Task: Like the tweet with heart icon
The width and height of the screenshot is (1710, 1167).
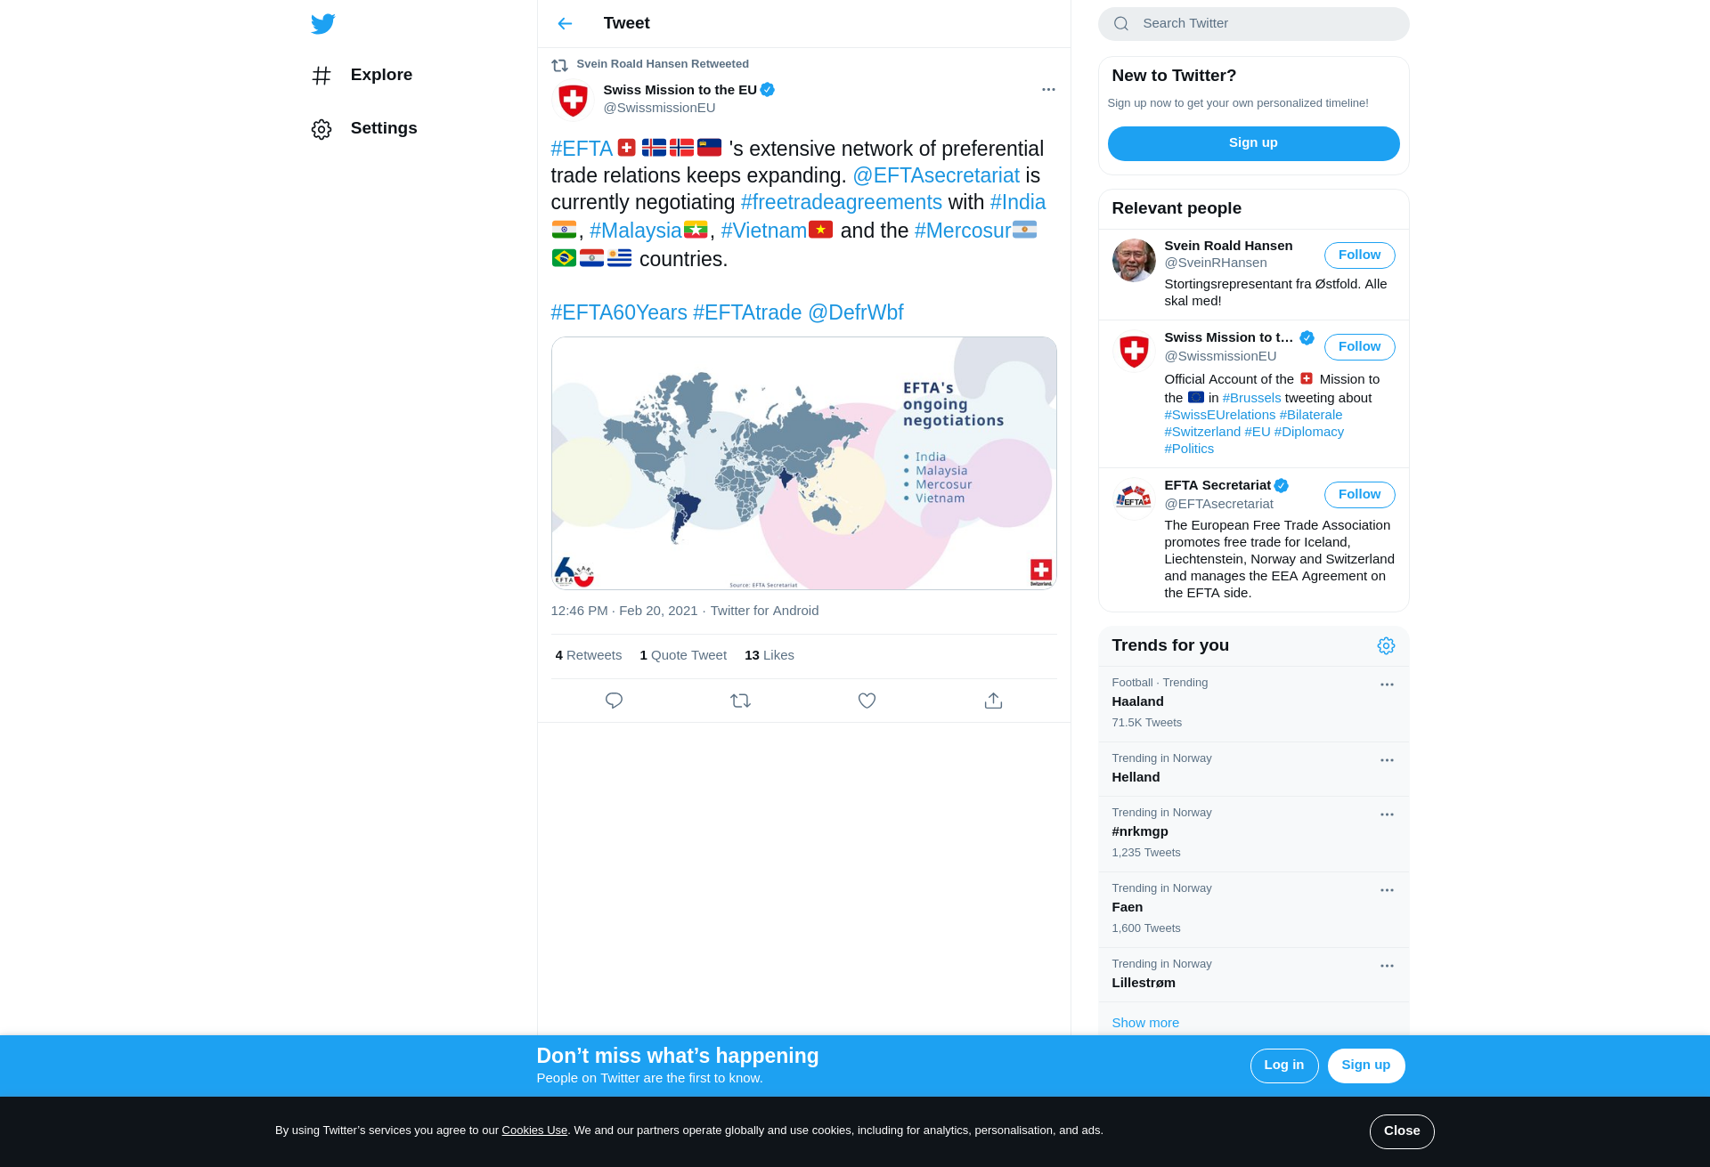Action: click(867, 701)
